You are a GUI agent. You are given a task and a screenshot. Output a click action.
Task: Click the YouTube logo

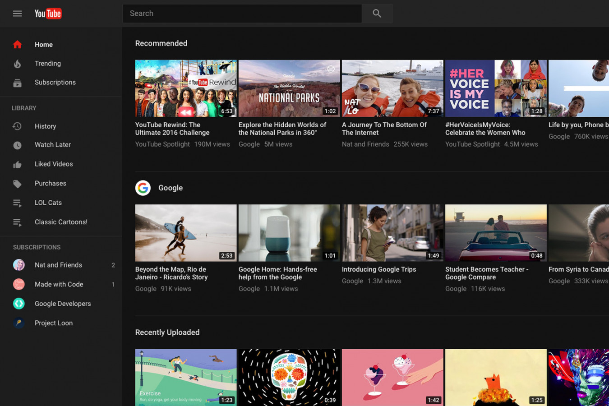pyautogui.click(x=48, y=14)
